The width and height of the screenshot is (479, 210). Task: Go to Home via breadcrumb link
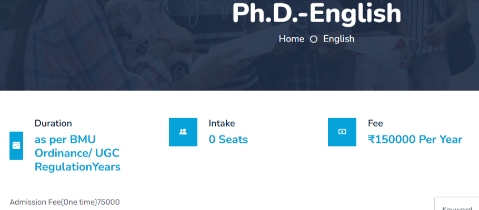[x=291, y=39]
